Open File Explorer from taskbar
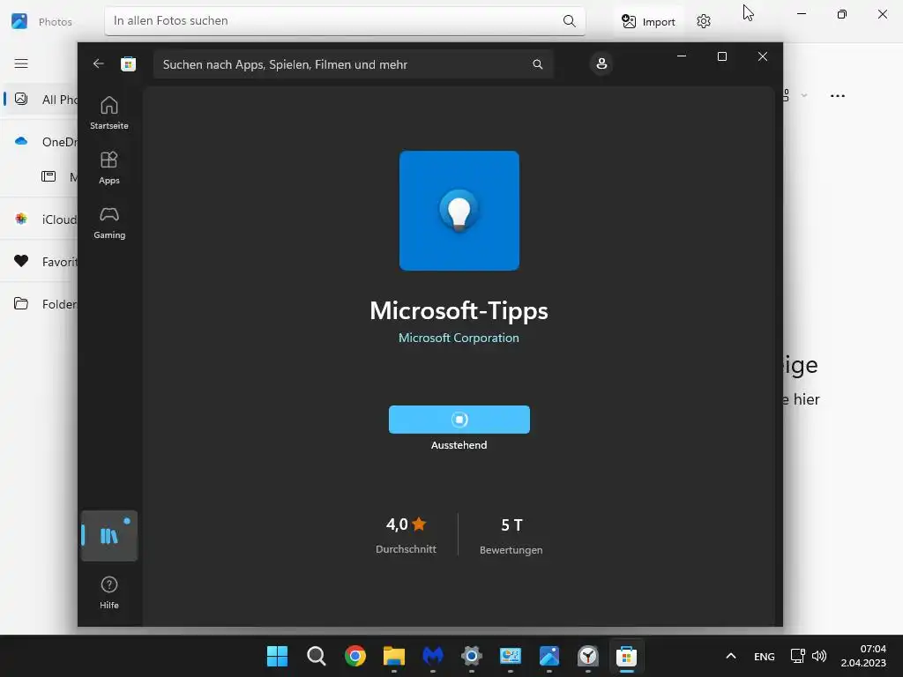This screenshot has height=677, width=903. point(394,656)
